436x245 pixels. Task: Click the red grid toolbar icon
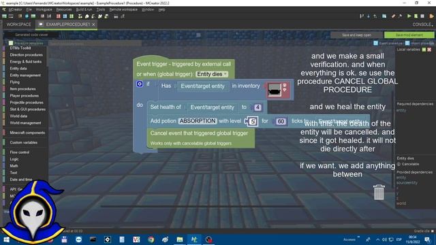pyautogui.click(x=59, y=16)
